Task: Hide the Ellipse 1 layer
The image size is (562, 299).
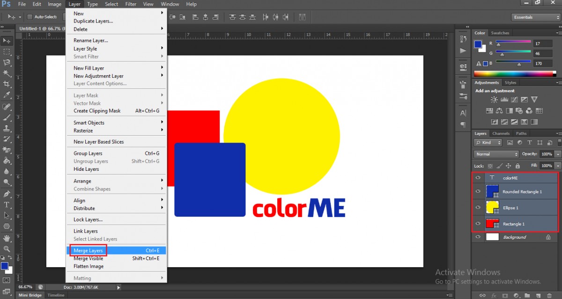Action: (x=478, y=207)
